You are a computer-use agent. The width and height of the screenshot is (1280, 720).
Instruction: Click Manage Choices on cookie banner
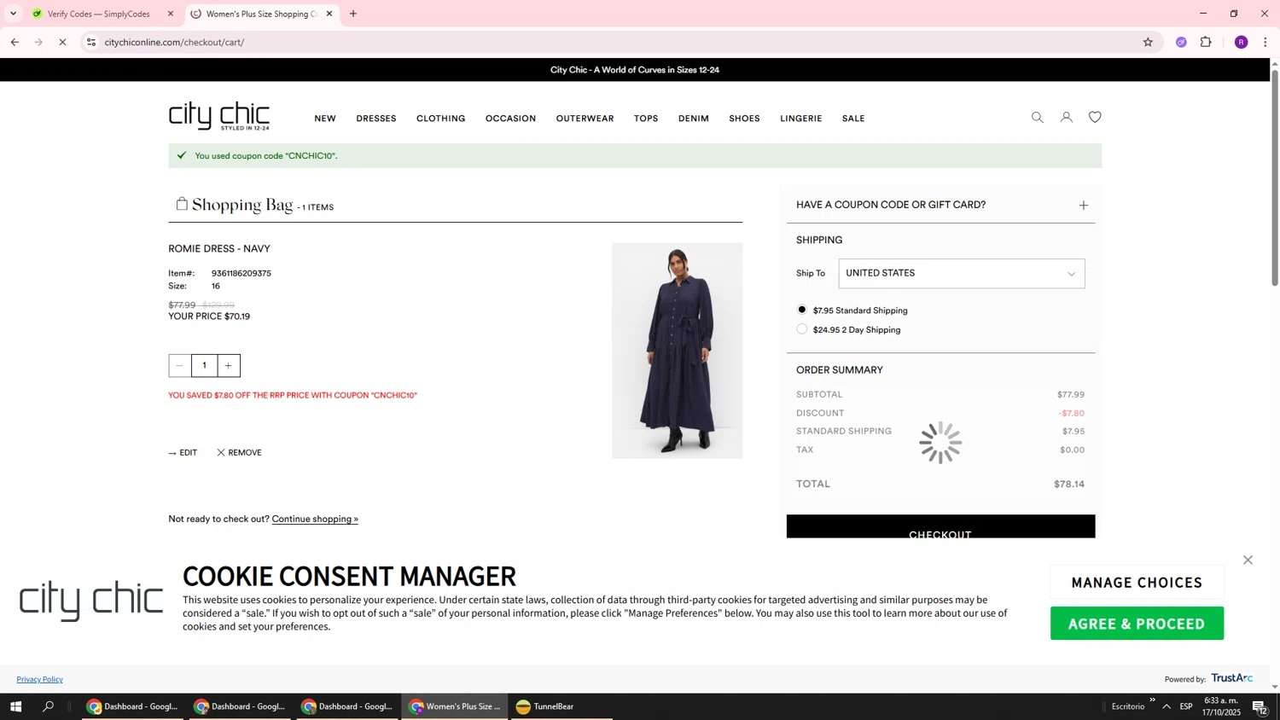coord(1137,583)
